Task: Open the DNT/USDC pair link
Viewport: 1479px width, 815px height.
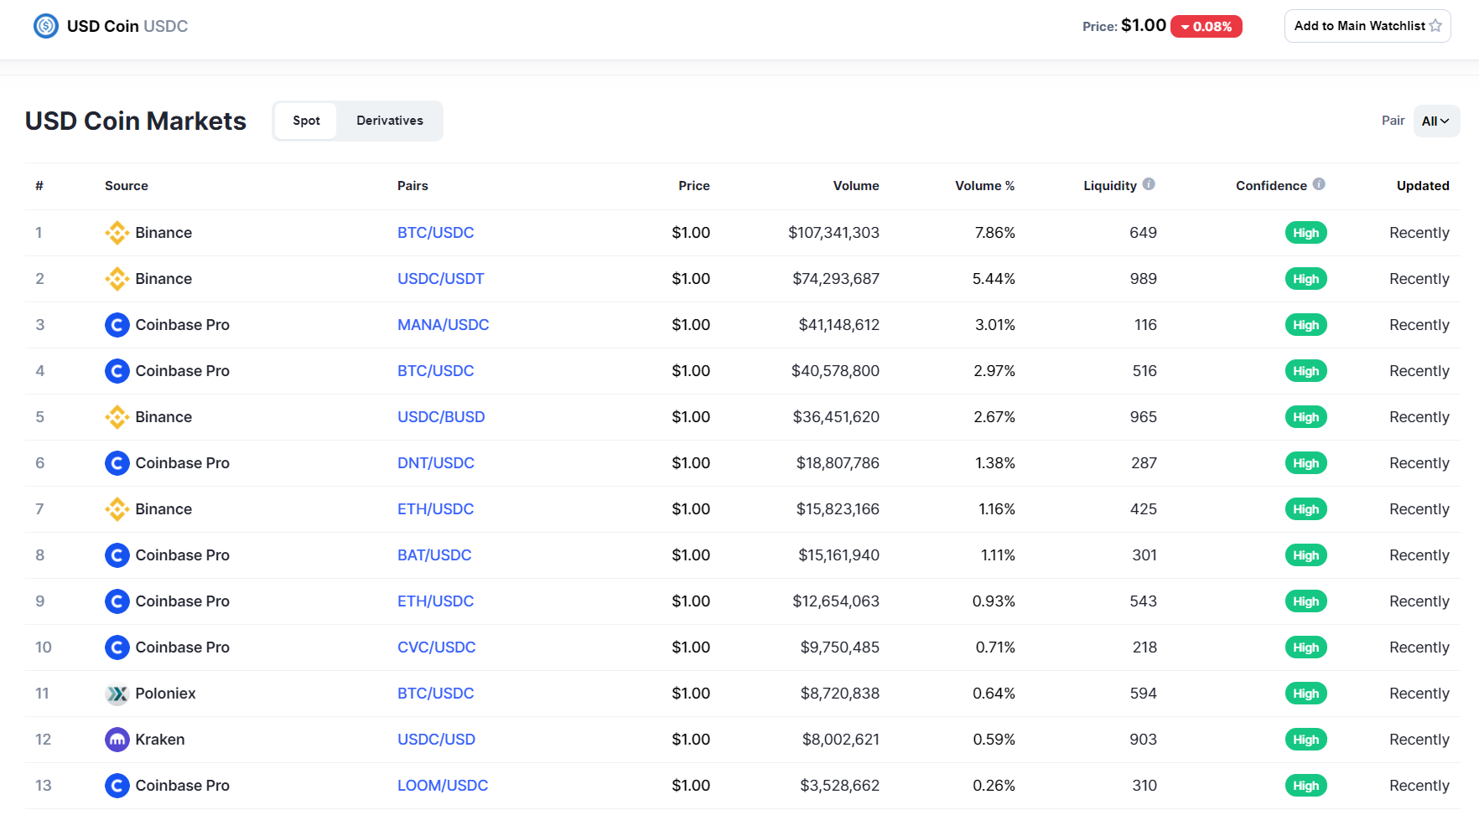Action: (x=436, y=463)
